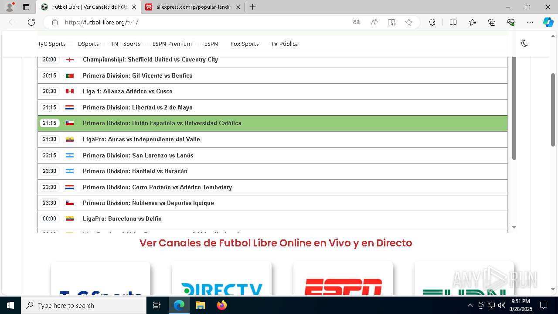The image size is (558, 314).
Task: Select Banfield vs Huracán match
Action: [x=272, y=171]
